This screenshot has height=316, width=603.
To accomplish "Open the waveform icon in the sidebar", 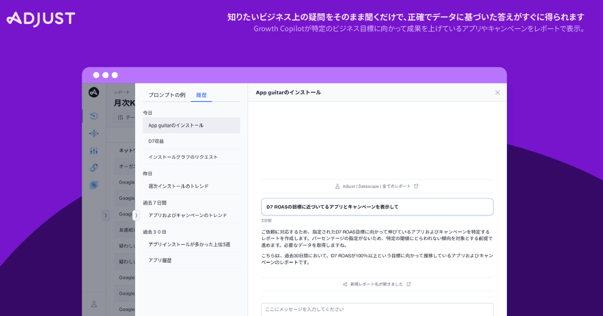I will 93,133.
